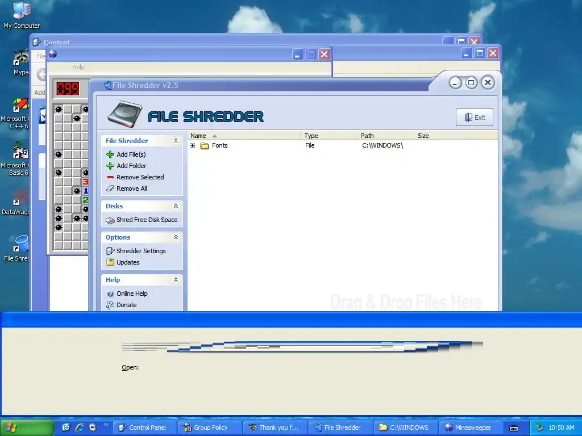Open the My Computer desktop icon
This screenshot has width=582, height=436.
pyautogui.click(x=22, y=15)
